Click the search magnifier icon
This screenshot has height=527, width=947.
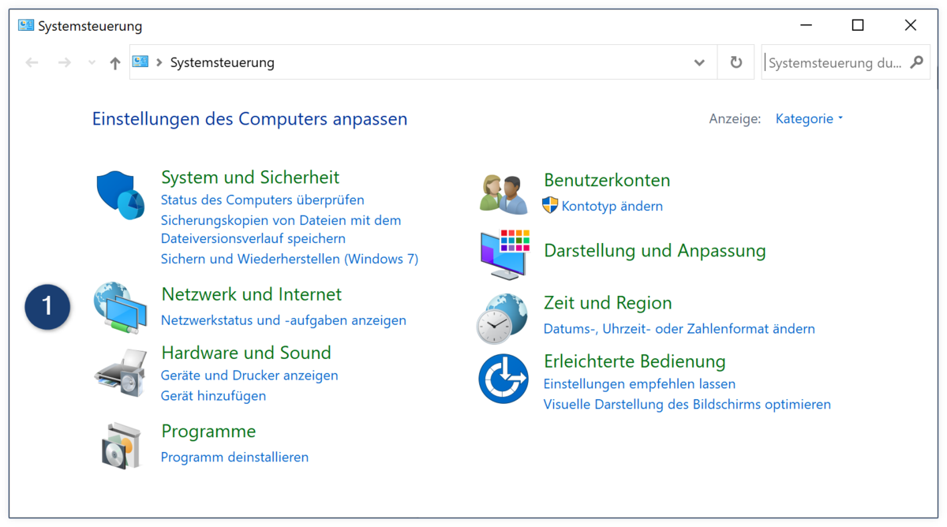[x=916, y=62]
